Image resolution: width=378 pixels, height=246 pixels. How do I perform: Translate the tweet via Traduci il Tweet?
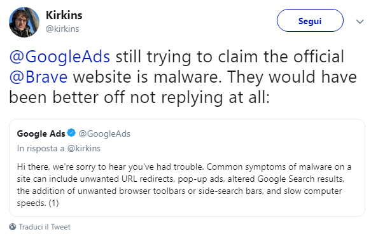45,227
